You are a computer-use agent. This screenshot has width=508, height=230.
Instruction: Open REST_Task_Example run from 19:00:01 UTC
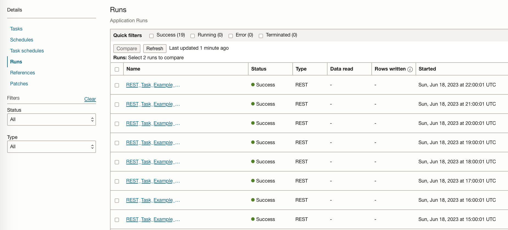153,142
